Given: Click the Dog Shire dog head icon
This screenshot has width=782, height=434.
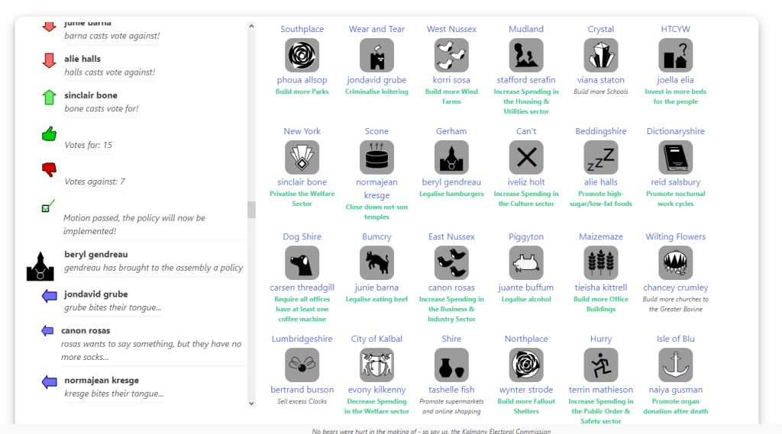Looking at the screenshot, I should (x=302, y=262).
